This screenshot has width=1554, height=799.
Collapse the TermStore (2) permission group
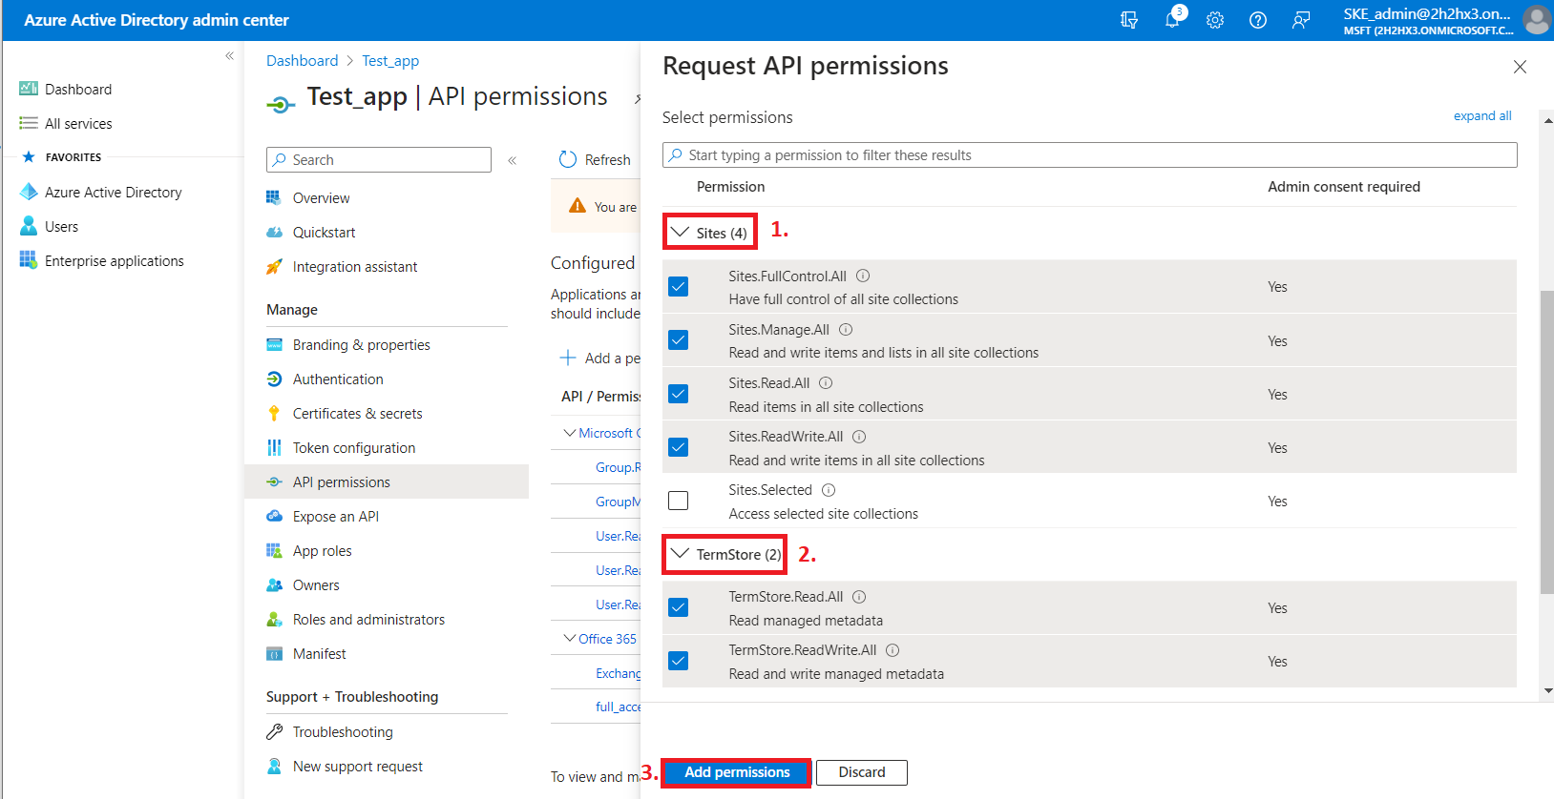(681, 554)
